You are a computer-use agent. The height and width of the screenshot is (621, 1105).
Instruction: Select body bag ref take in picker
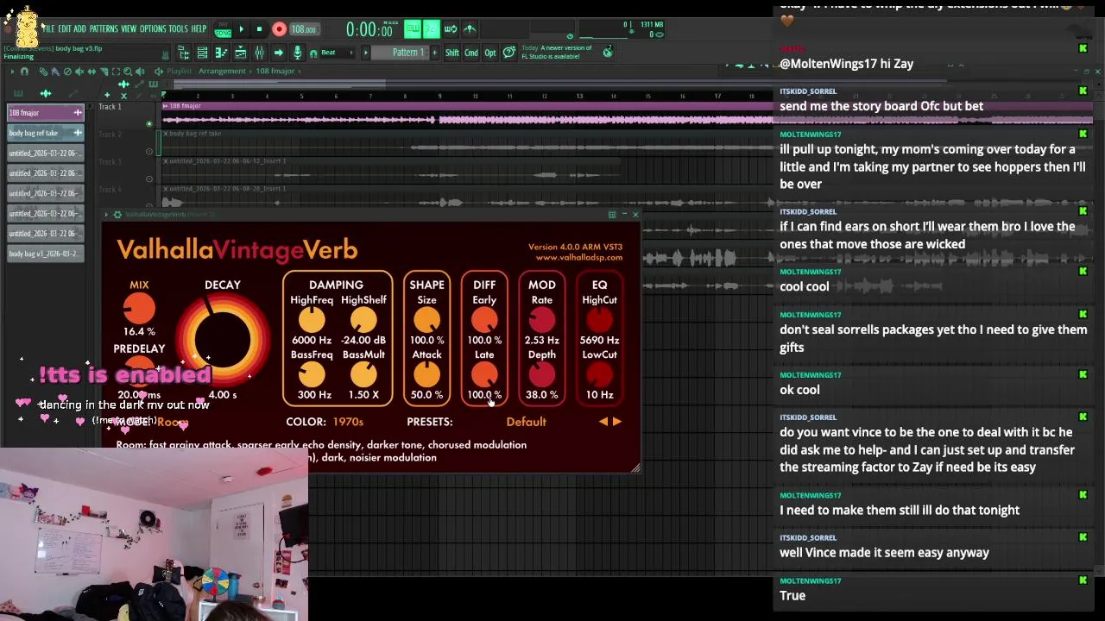click(45, 133)
